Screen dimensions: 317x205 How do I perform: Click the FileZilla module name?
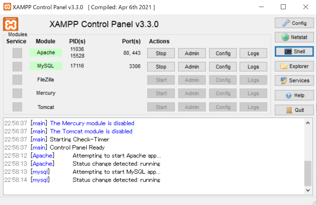[x=45, y=80]
